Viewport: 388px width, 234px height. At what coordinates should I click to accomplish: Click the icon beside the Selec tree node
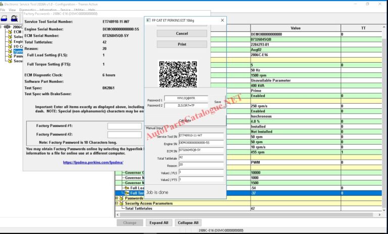(x=10, y=37)
